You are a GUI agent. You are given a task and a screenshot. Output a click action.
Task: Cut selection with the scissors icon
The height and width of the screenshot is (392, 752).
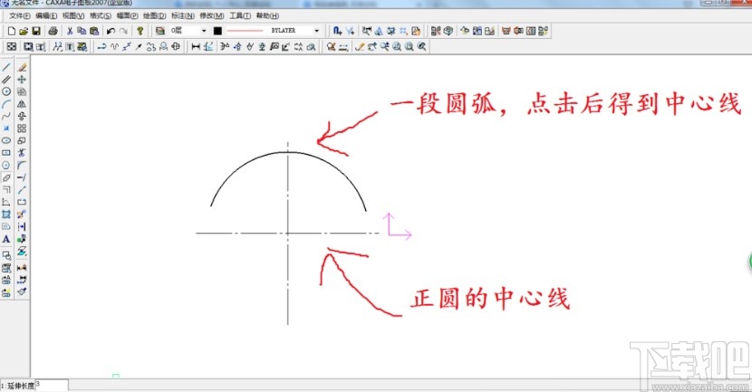coord(70,31)
